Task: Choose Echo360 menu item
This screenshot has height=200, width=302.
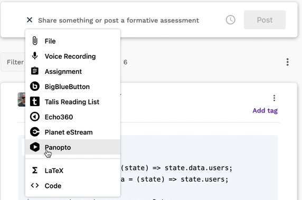Action: (73, 117)
